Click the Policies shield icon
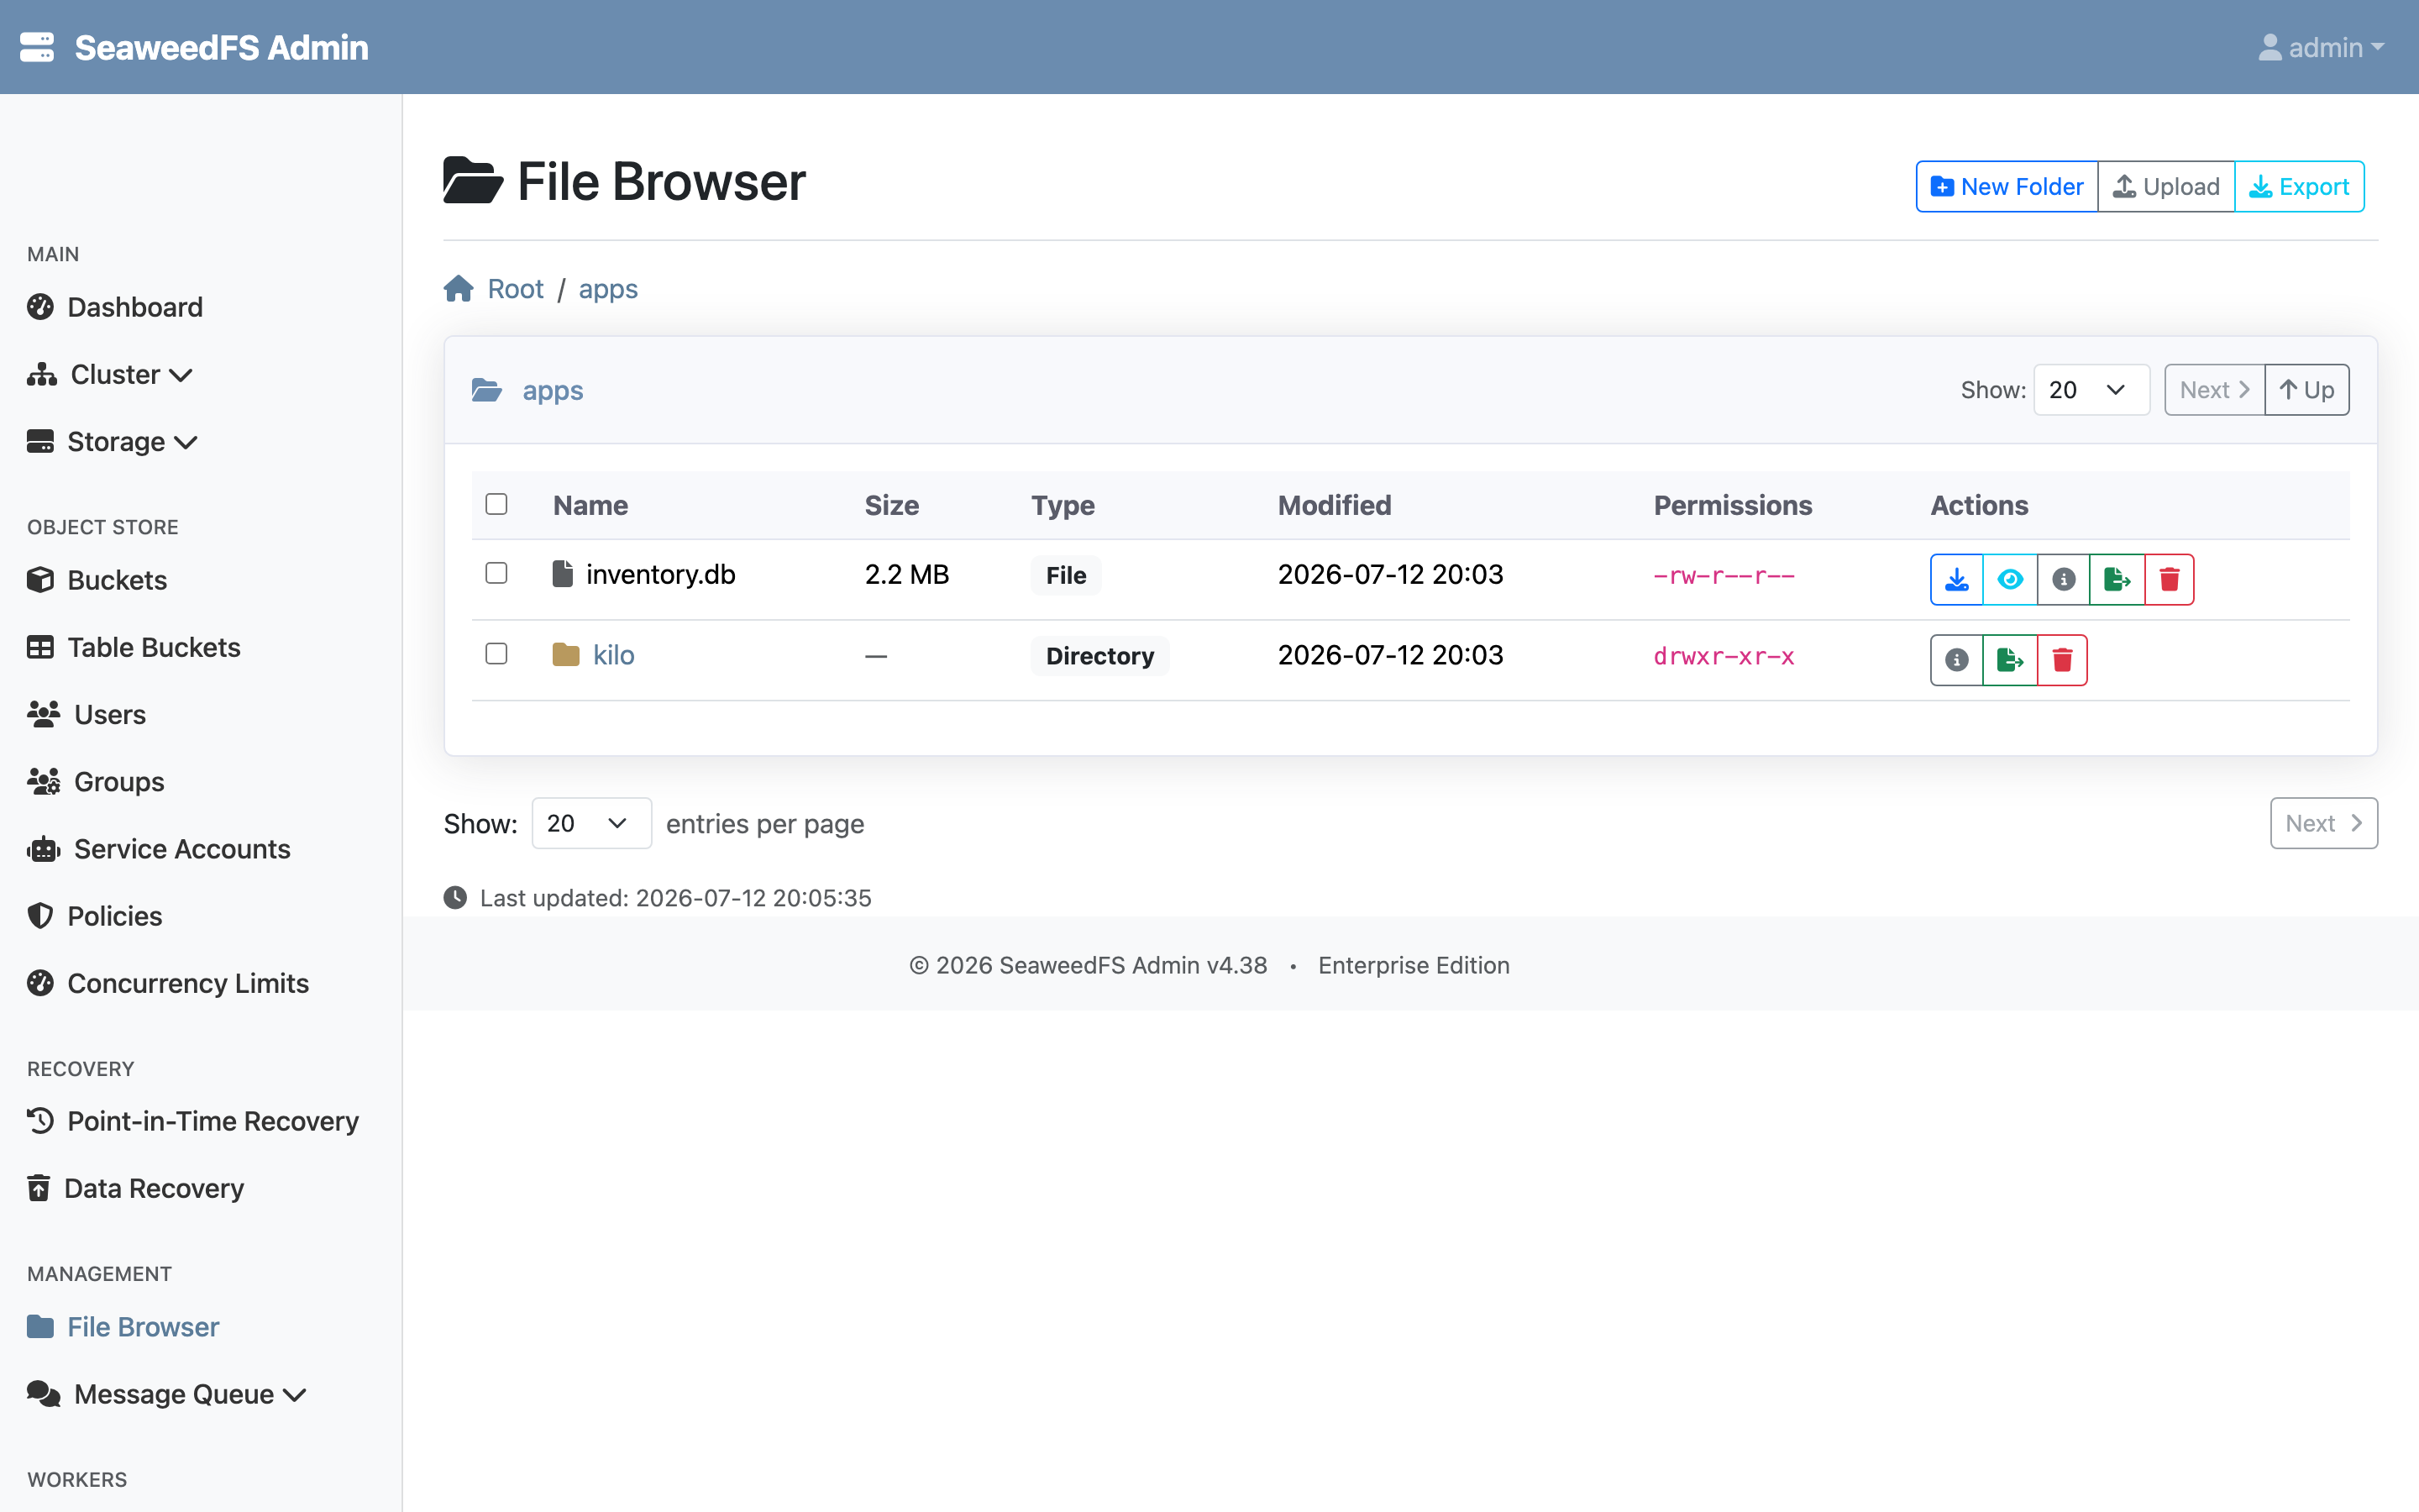This screenshot has height=1512, width=2419. [40, 916]
